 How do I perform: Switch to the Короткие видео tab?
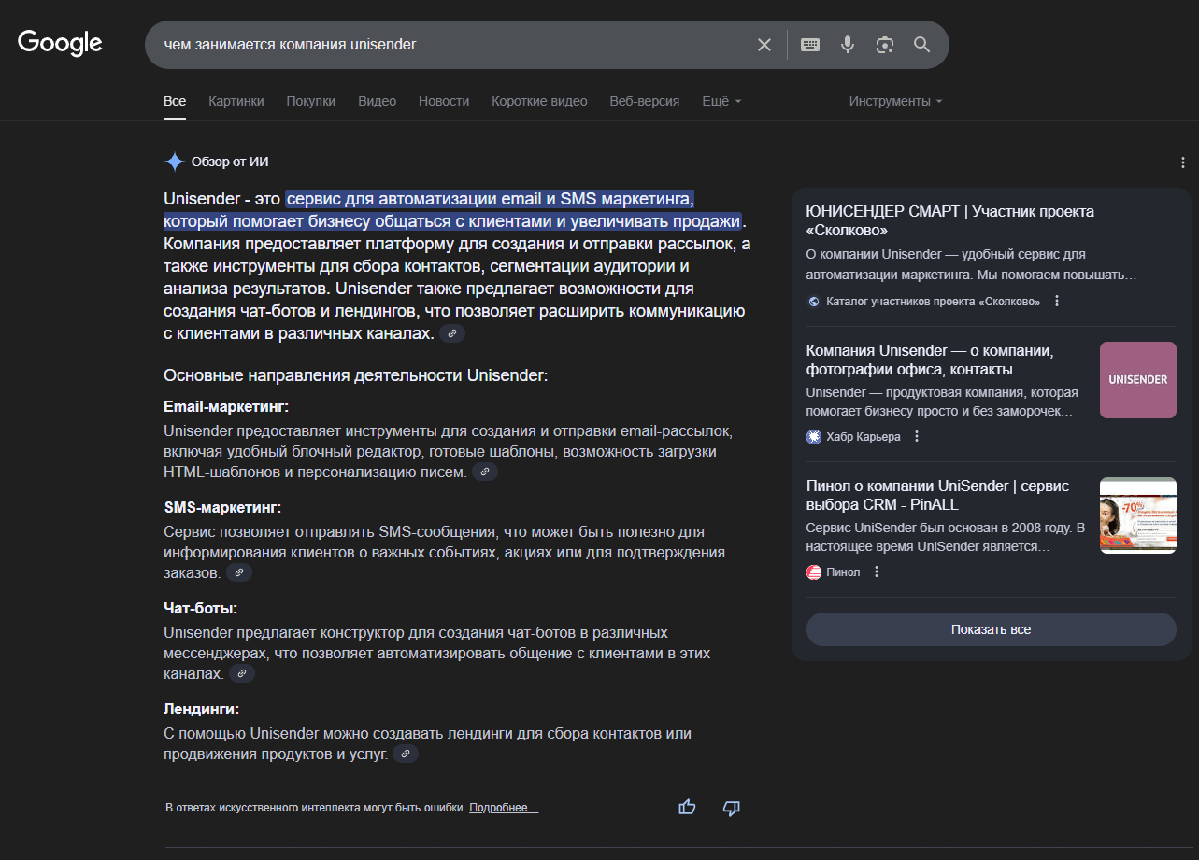(x=540, y=101)
